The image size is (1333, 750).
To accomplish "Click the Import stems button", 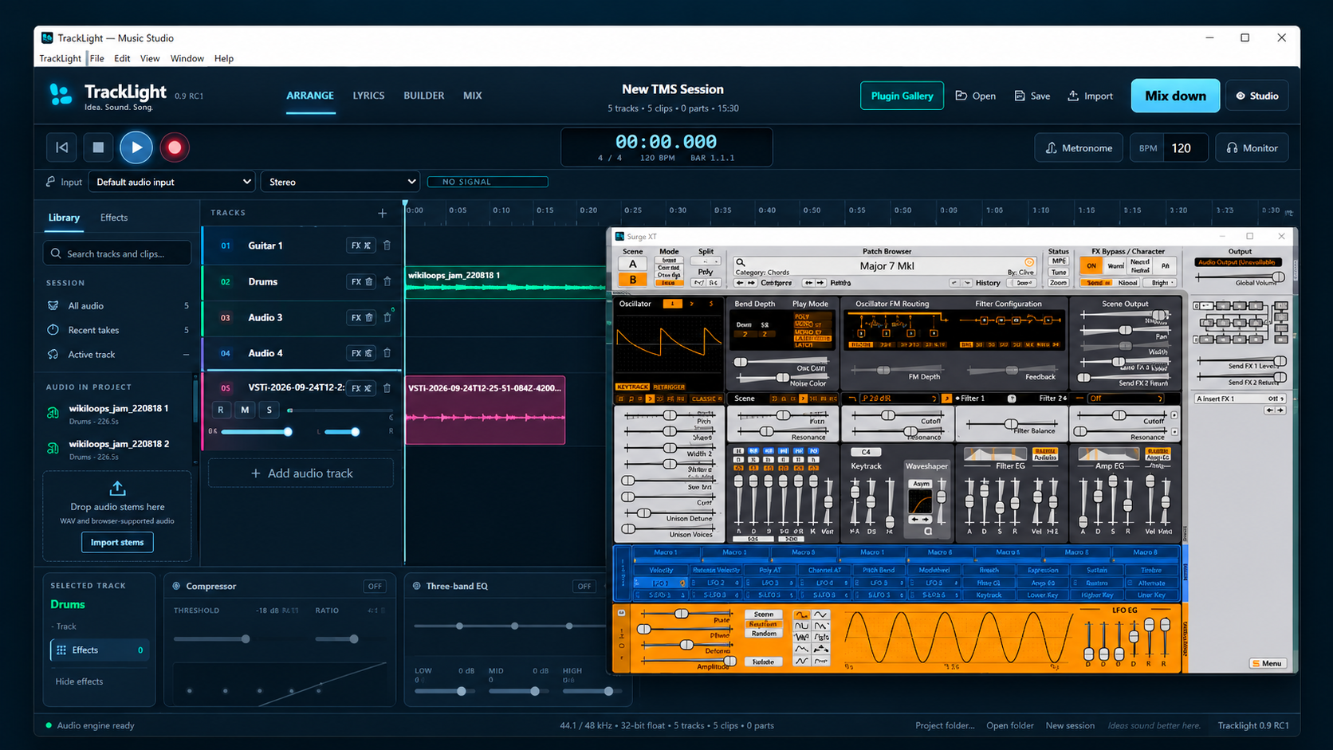I will click(117, 543).
